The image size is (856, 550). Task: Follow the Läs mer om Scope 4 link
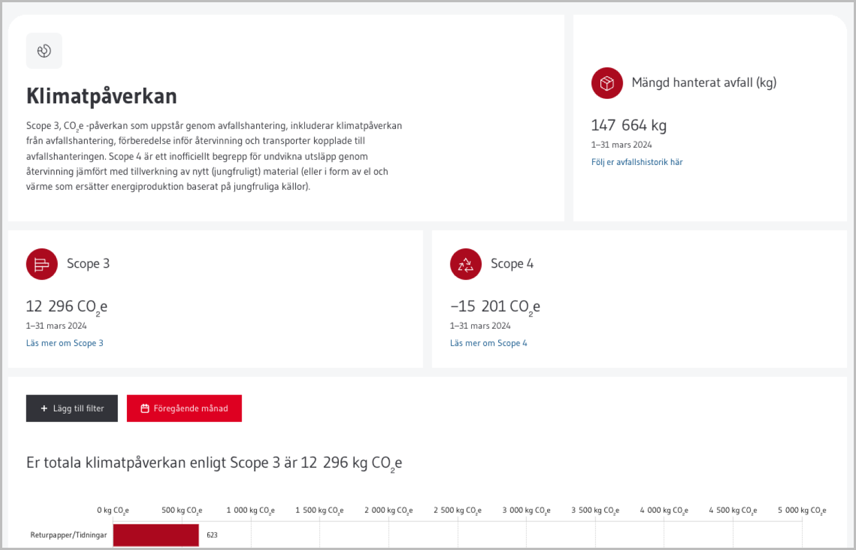tap(488, 343)
